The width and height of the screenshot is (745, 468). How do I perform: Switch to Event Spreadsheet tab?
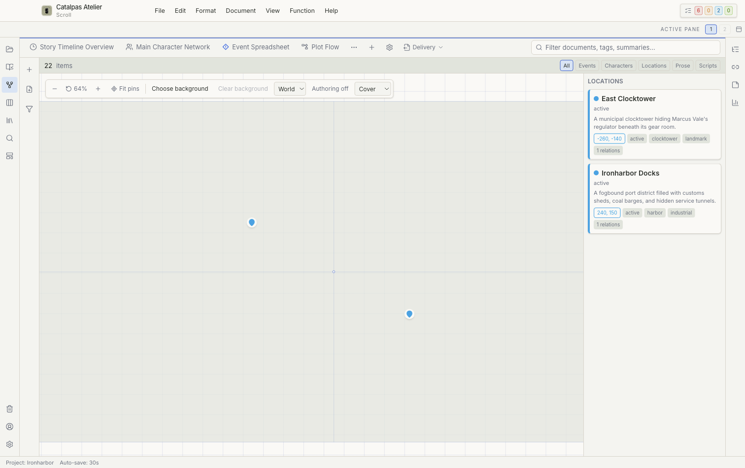tap(256, 47)
